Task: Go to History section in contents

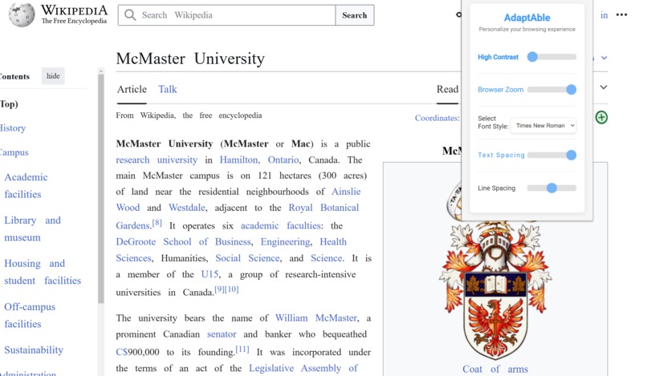Action: coord(13,128)
